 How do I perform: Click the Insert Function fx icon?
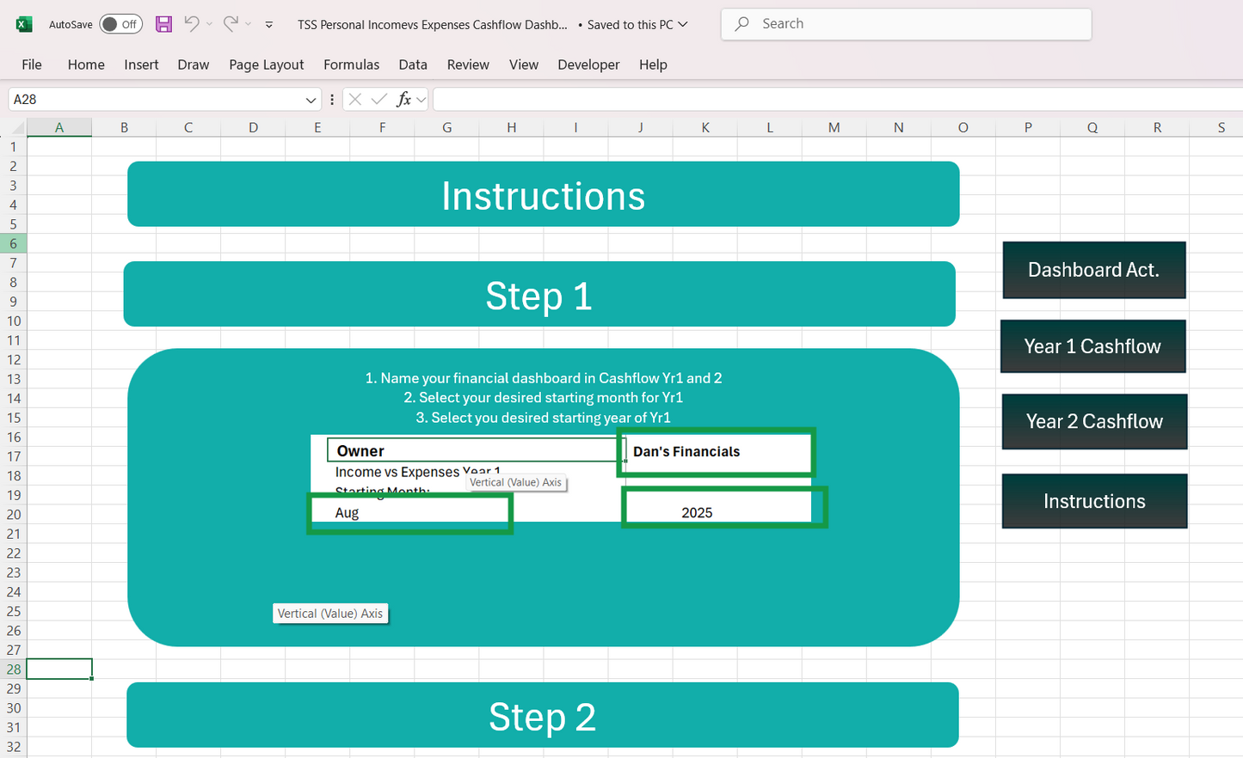pyautogui.click(x=403, y=100)
